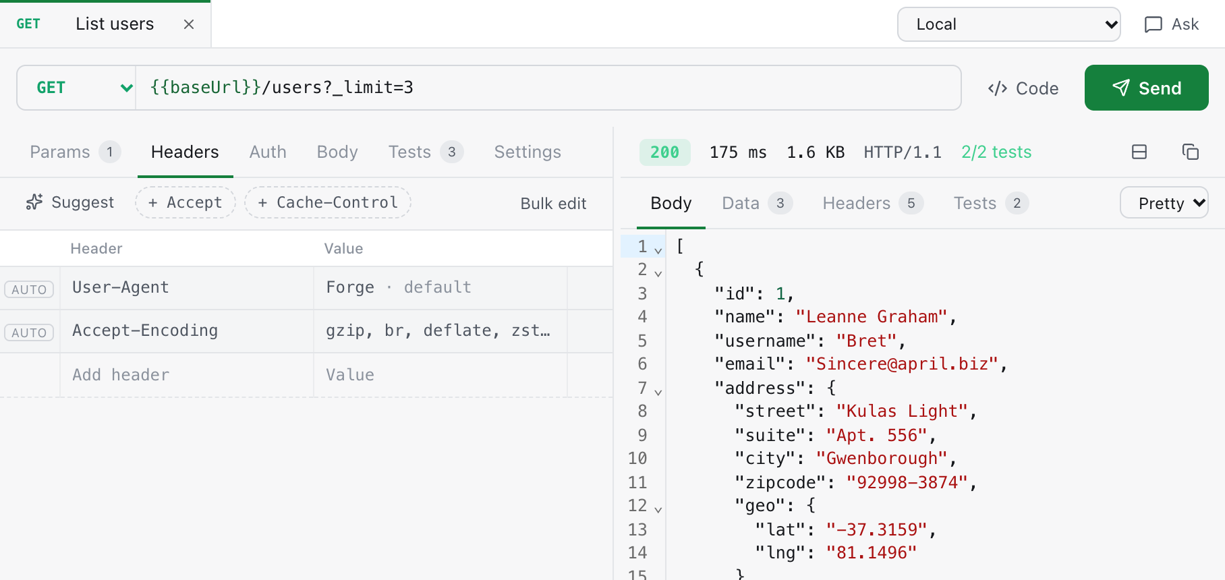Open the request Body tab
The width and height of the screenshot is (1225, 580).
click(337, 152)
